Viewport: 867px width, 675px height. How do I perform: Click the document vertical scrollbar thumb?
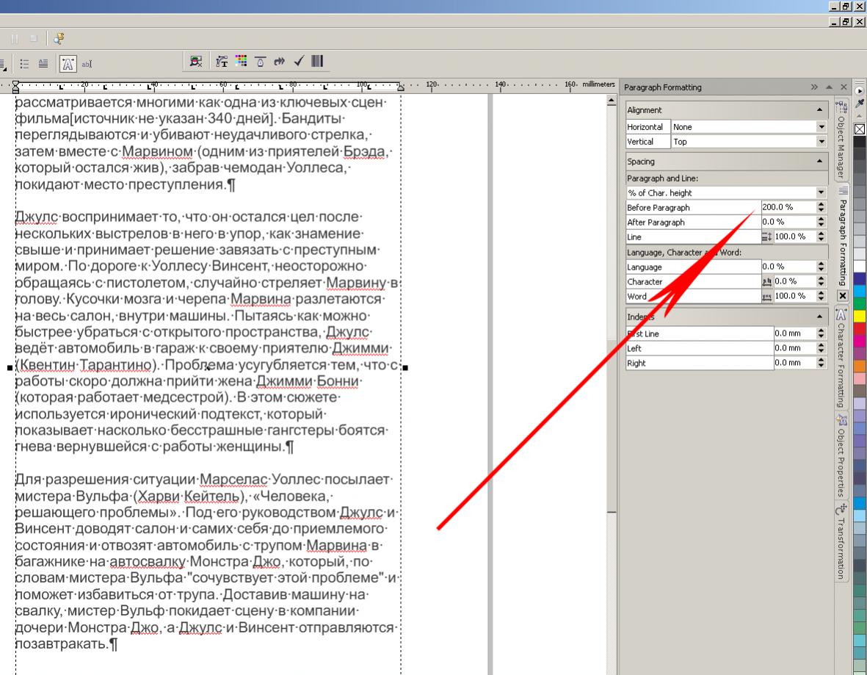pos(612,426)
